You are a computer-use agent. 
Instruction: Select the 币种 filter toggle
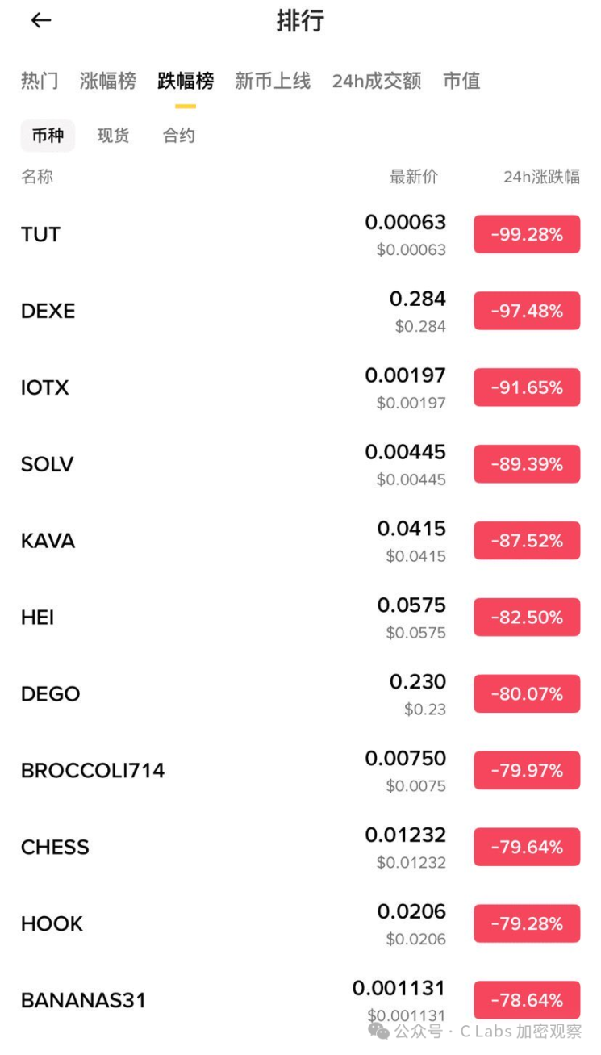click(x=48, y=136)
